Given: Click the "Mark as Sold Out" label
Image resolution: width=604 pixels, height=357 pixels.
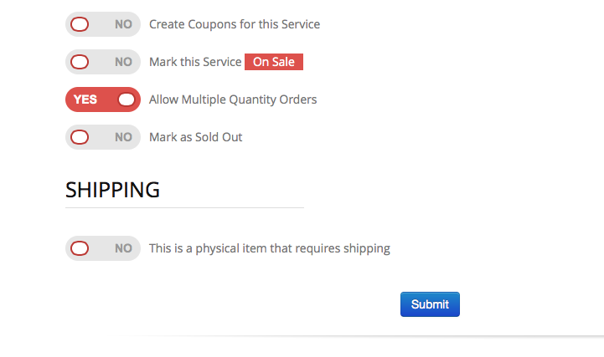Looking at the screenshot, I should click(x=195, y=137).
